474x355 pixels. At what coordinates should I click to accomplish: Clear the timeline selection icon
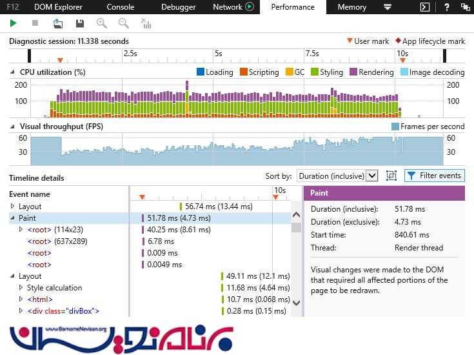(146, 24)
